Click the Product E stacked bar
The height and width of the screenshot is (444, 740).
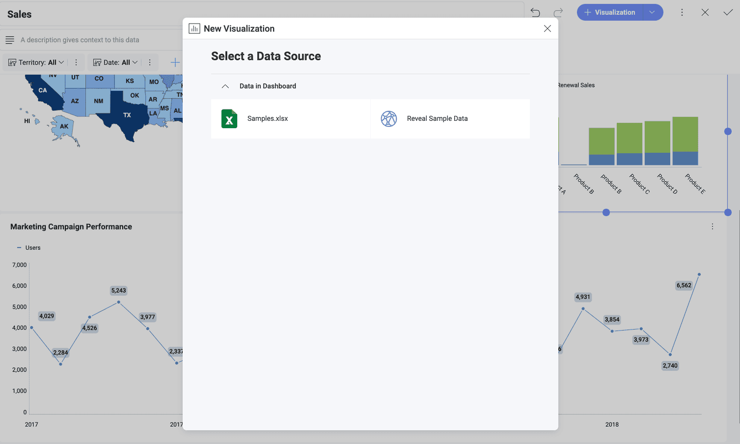tap(685, 141)
